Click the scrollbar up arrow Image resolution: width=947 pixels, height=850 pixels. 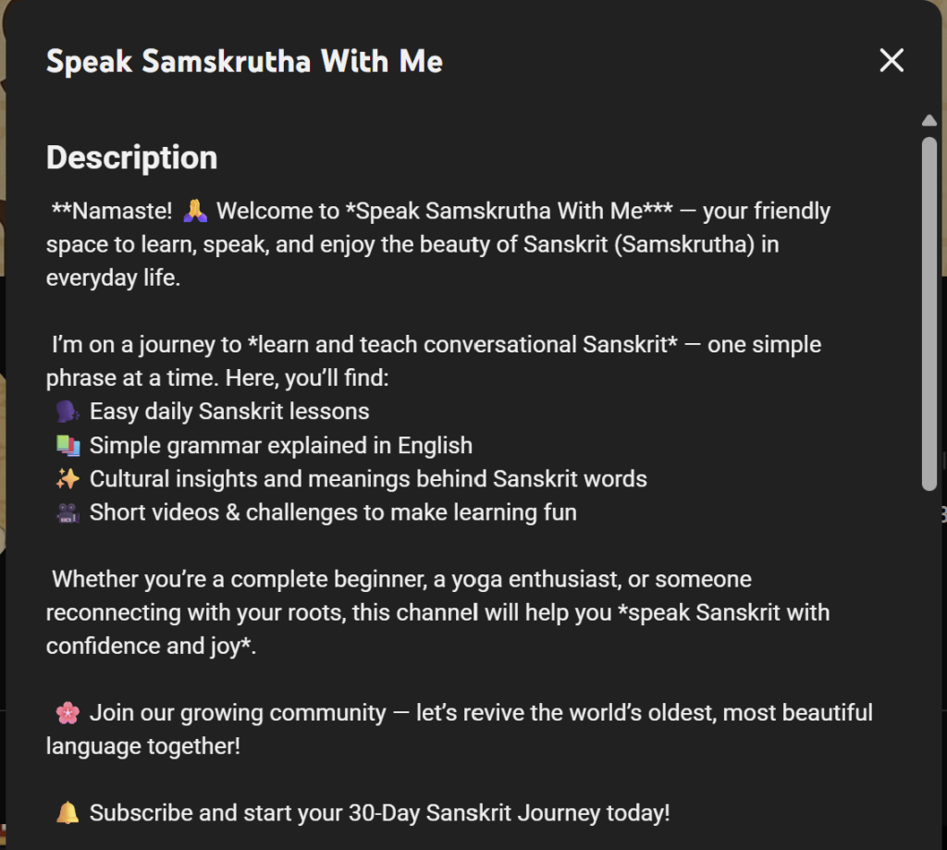[929, 120]
